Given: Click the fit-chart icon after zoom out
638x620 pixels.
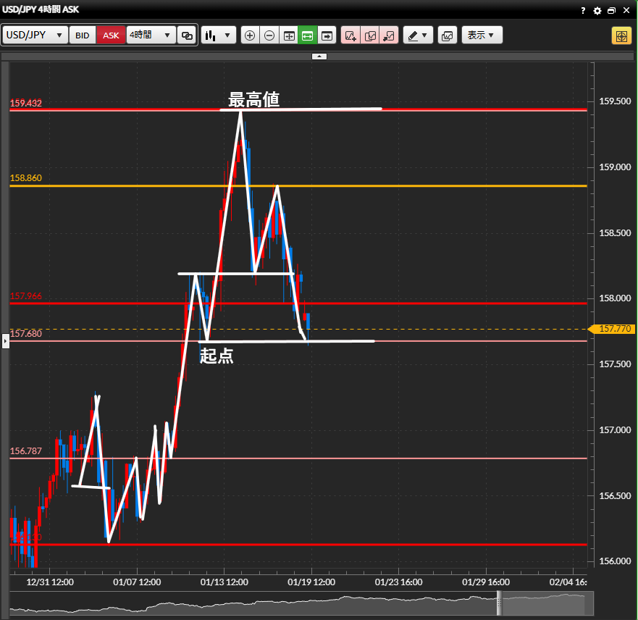Looking at the screenshot, I should pos(289,35).
